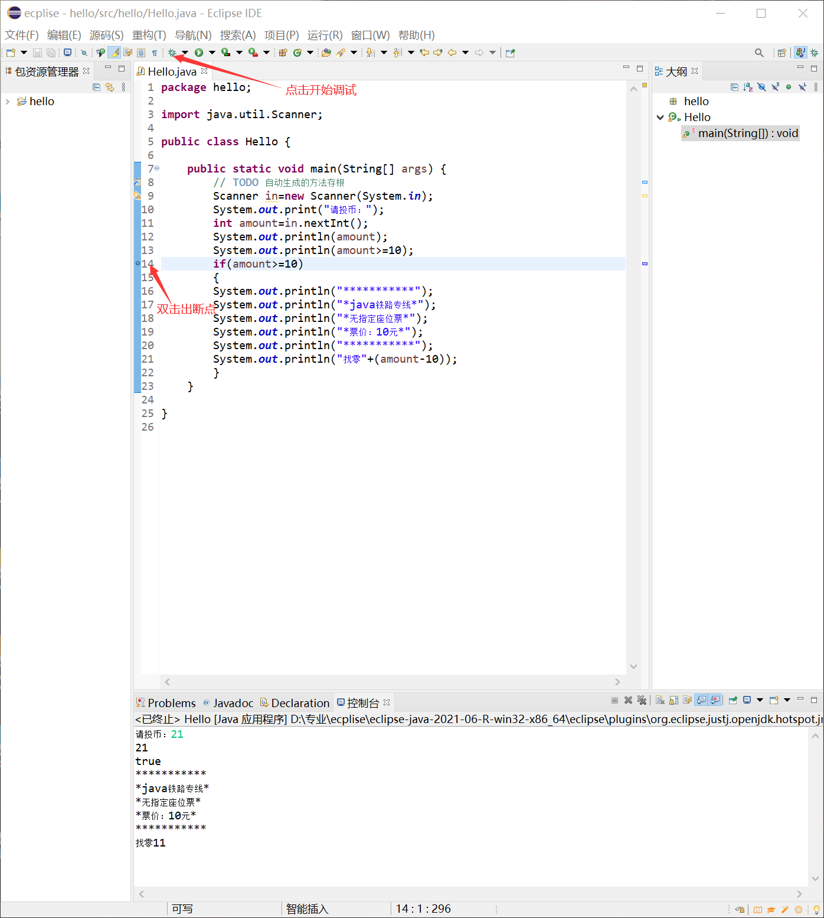Screen dimensions: 824x918
Task: Click Previous Annotation arrow icon
Action: 397,53
